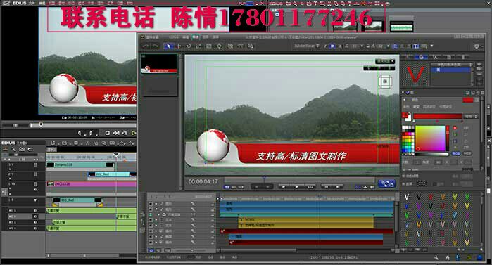Toggle the eye on EDIUS audio track
Screen dimensions: 492x265
(x=35, y=216)
